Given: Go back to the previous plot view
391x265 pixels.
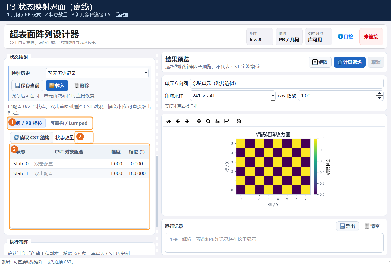Looking at the screenshot, I should pos(178,121).
